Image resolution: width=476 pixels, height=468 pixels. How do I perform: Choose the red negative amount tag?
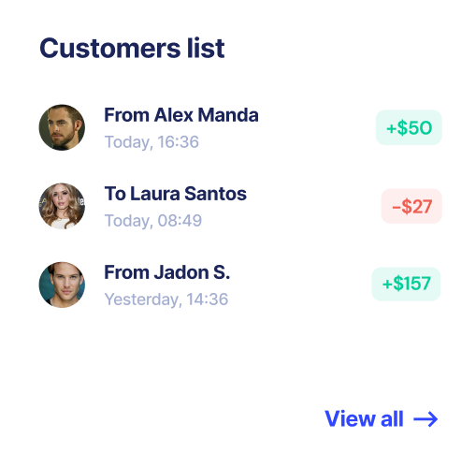point(411,206)
